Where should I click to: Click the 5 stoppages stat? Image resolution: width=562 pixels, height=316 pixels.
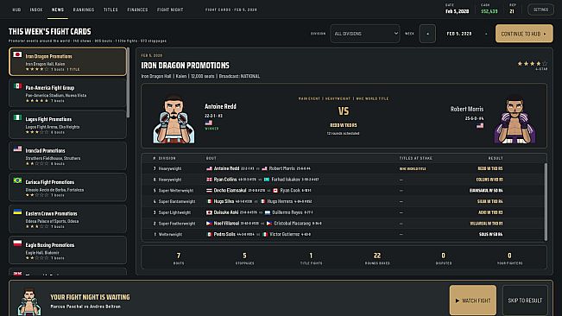(245, 258)
